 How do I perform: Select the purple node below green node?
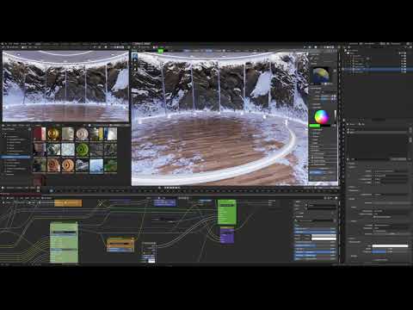coord(227,235)
